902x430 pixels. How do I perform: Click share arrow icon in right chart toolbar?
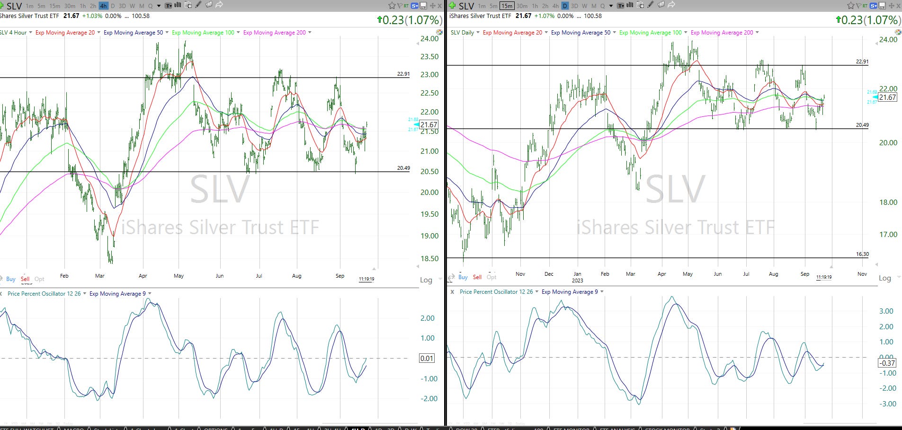tap(671, 5)
